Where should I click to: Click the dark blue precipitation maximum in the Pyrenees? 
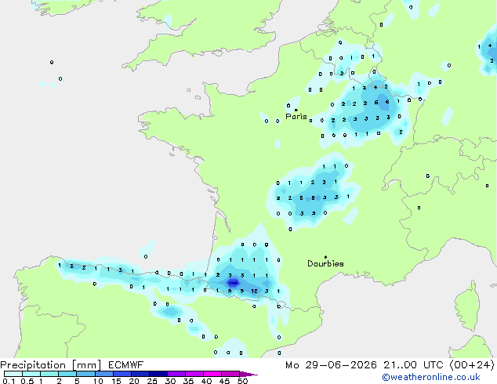233,282
